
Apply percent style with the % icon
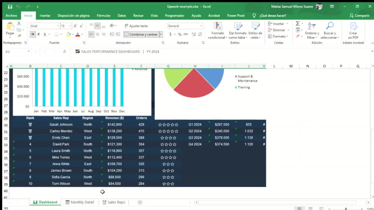coord(180,34)
